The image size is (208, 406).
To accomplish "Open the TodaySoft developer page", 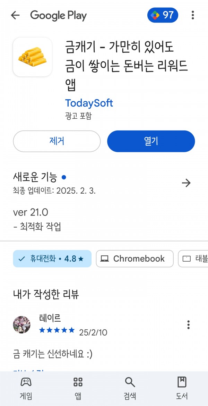I will (x=89, y=103).
